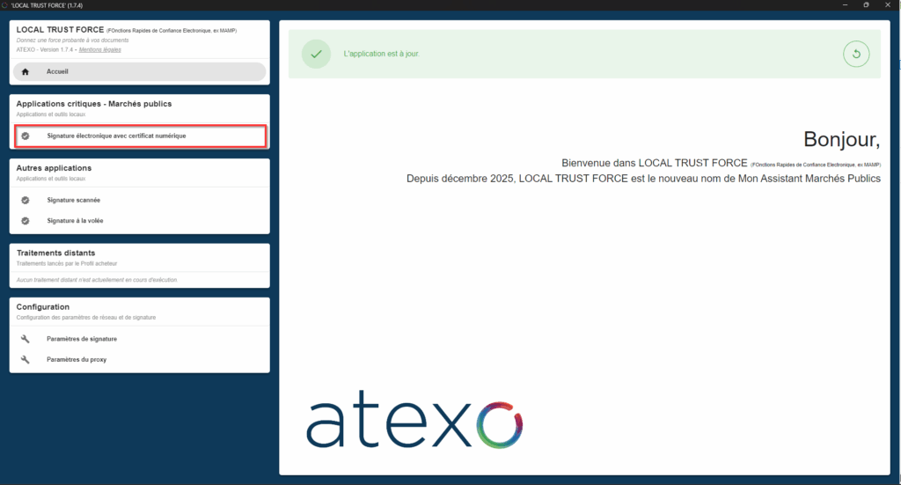The image size is (901, 485).
Task: Click the Autres applications heading
Action: click(54, 168)
